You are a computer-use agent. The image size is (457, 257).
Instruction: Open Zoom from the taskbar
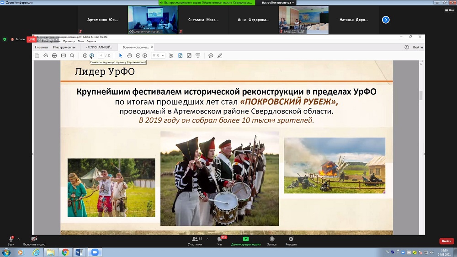[95, 252]
